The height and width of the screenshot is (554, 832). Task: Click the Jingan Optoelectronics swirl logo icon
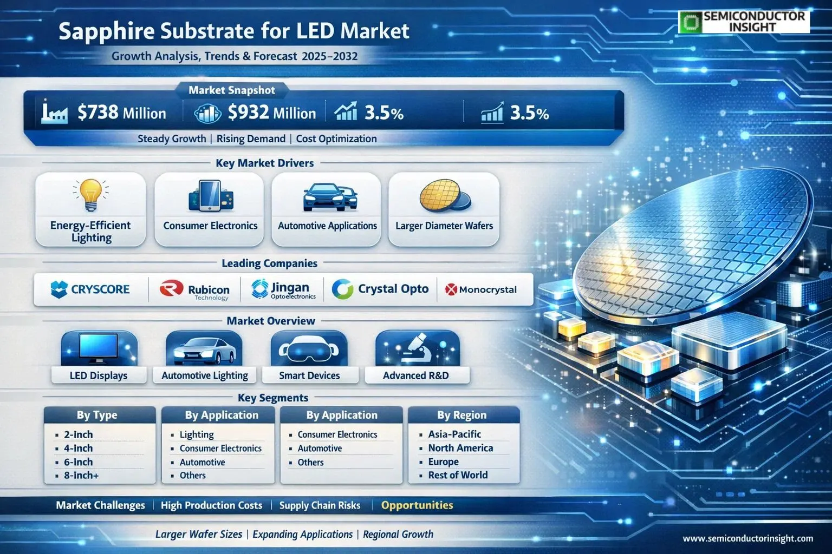(260, 288)
